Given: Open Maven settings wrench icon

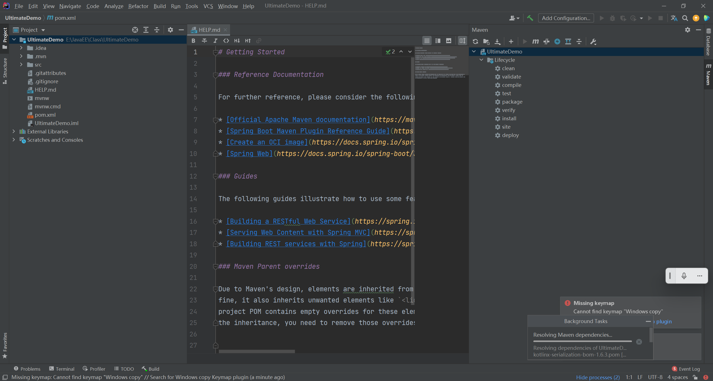Looking at the screenshot, I should point(593,41).
